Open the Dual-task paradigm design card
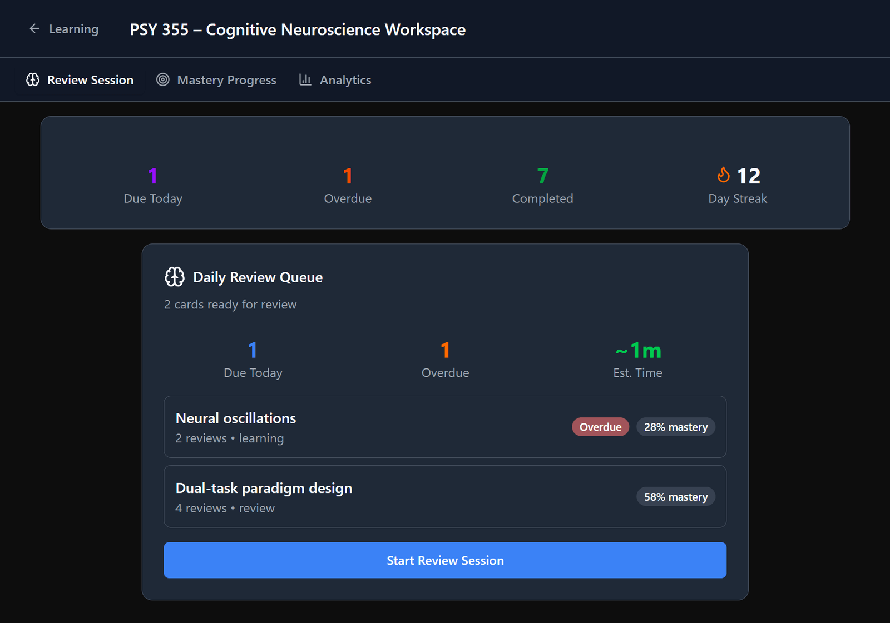Image resolution: width=890 pixels, height=623 pixels. 445,496
